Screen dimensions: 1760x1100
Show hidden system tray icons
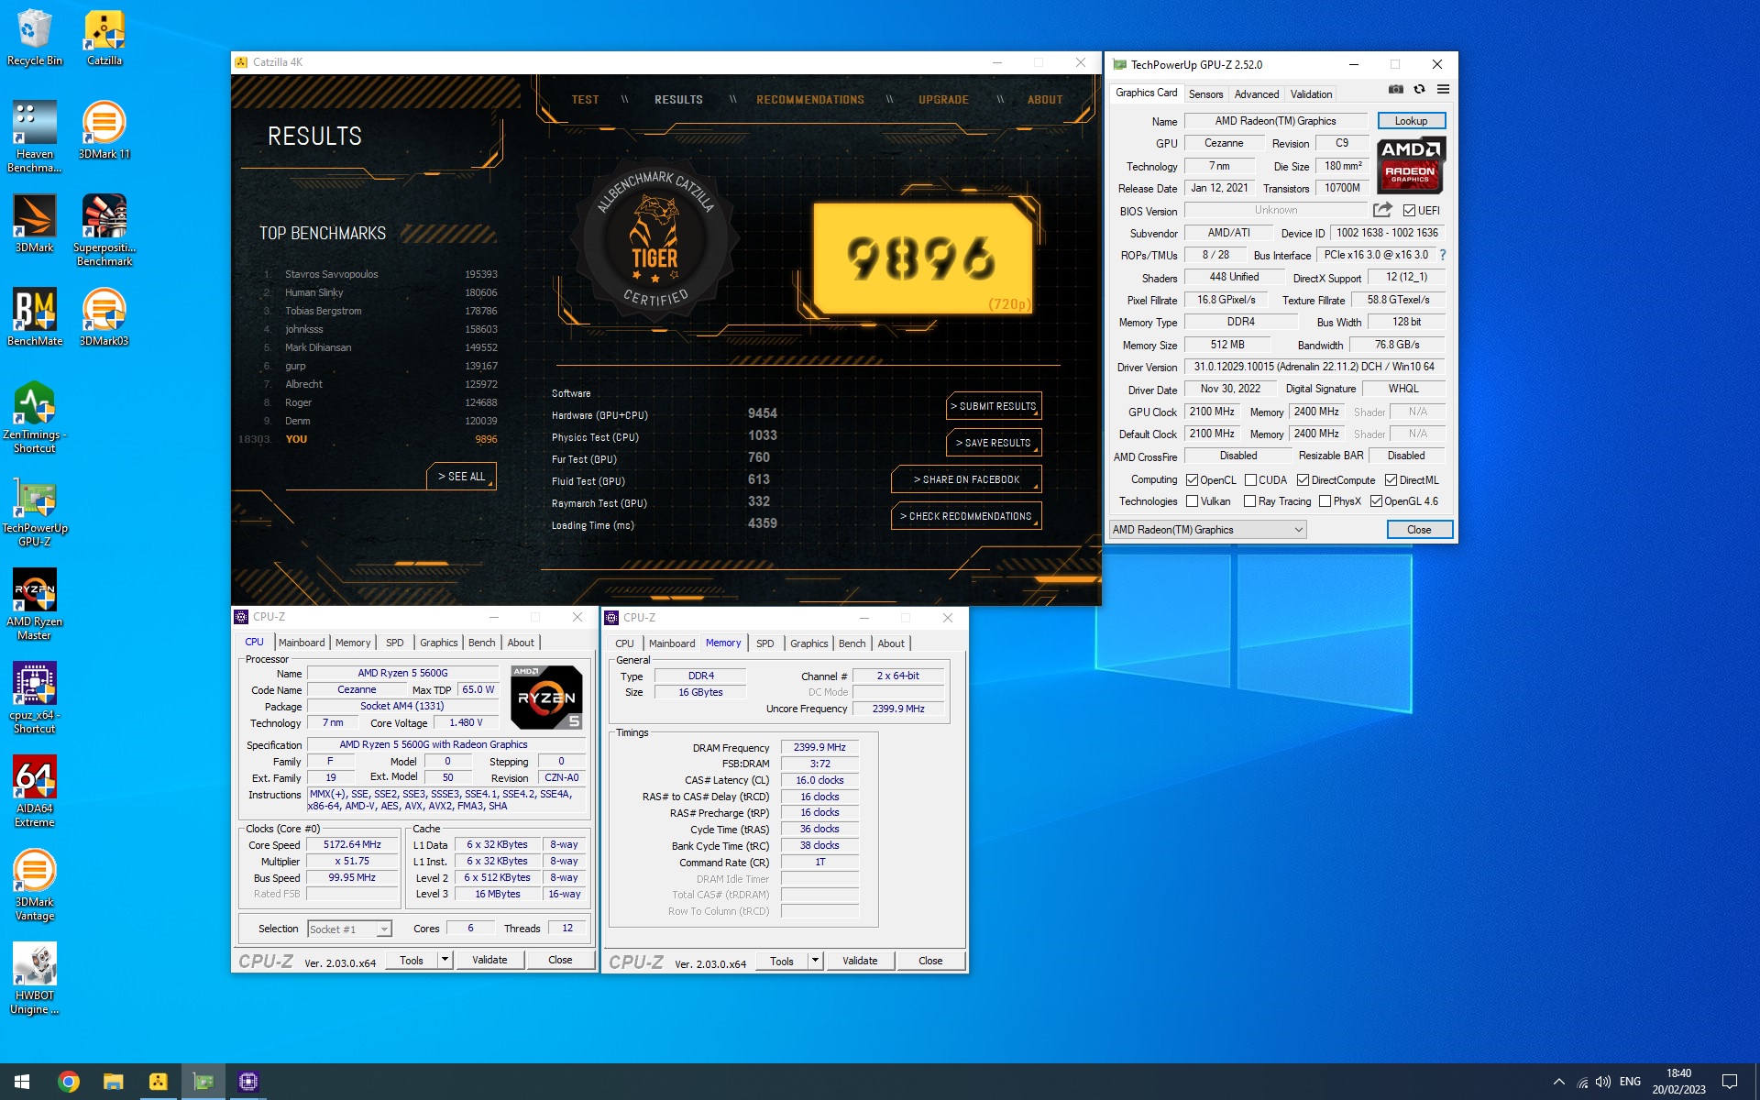[1558, 1082]
